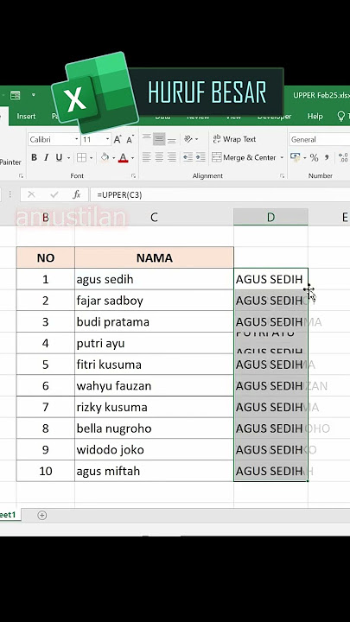Cancel the formula entry (X)

pyautogui.click(x=31, y=194)
